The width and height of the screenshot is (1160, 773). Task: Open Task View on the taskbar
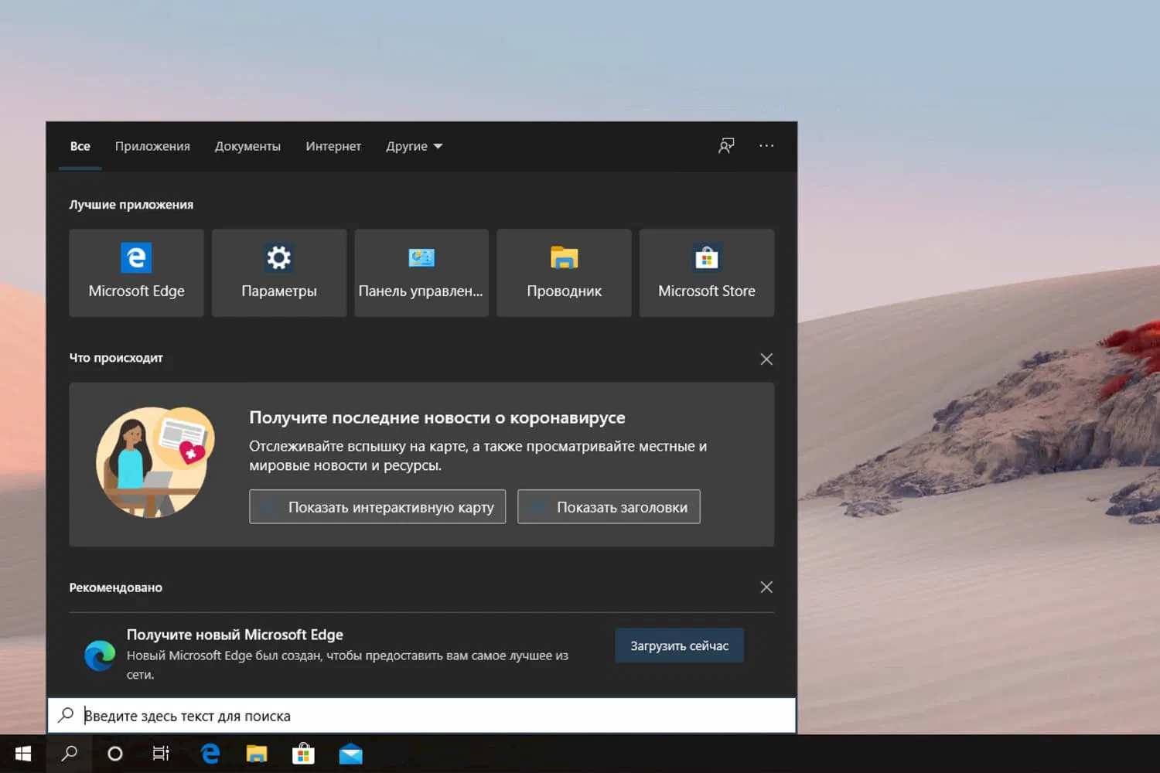click(161, 754)
